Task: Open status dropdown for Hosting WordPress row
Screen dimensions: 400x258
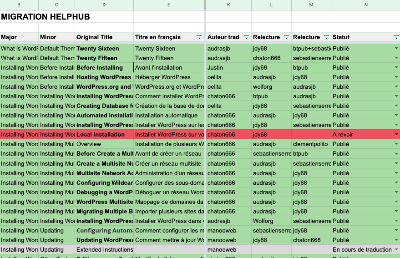Action: point(396,77)
